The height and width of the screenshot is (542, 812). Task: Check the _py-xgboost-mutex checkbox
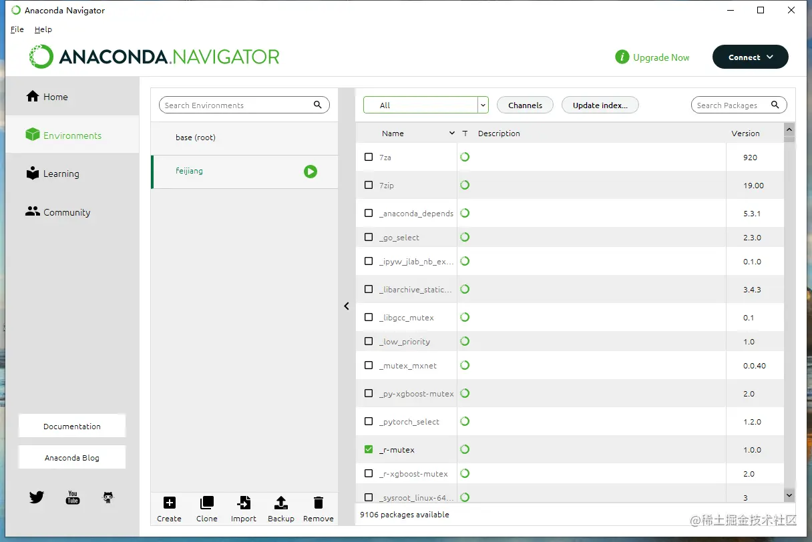[369, 393]
